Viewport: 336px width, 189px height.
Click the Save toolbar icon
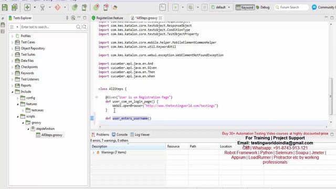coord(5,7)
